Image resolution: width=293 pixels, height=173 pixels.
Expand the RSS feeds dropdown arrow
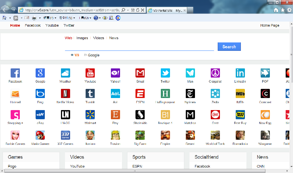[x=21, y=18]
